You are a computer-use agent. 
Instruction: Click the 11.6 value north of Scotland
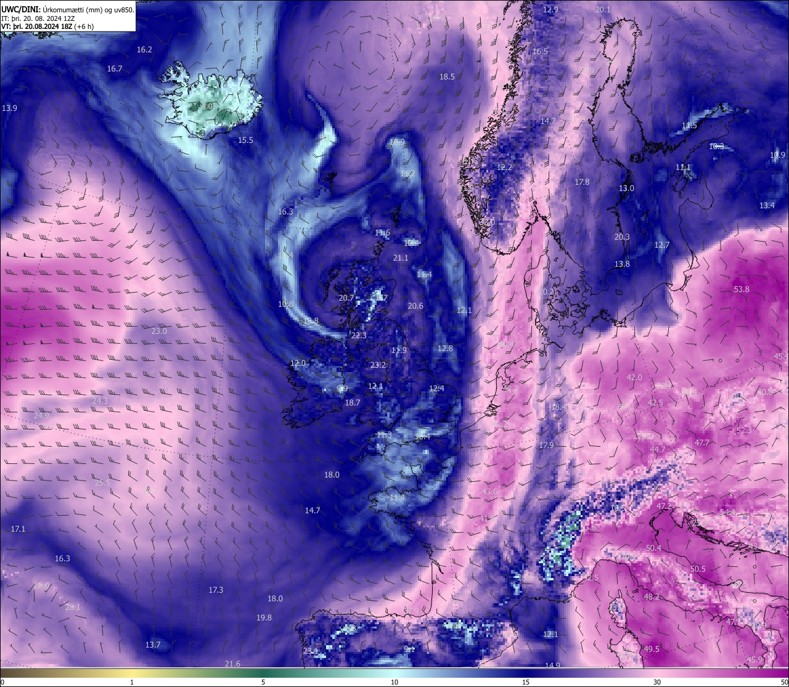click(x=382, y=232)
